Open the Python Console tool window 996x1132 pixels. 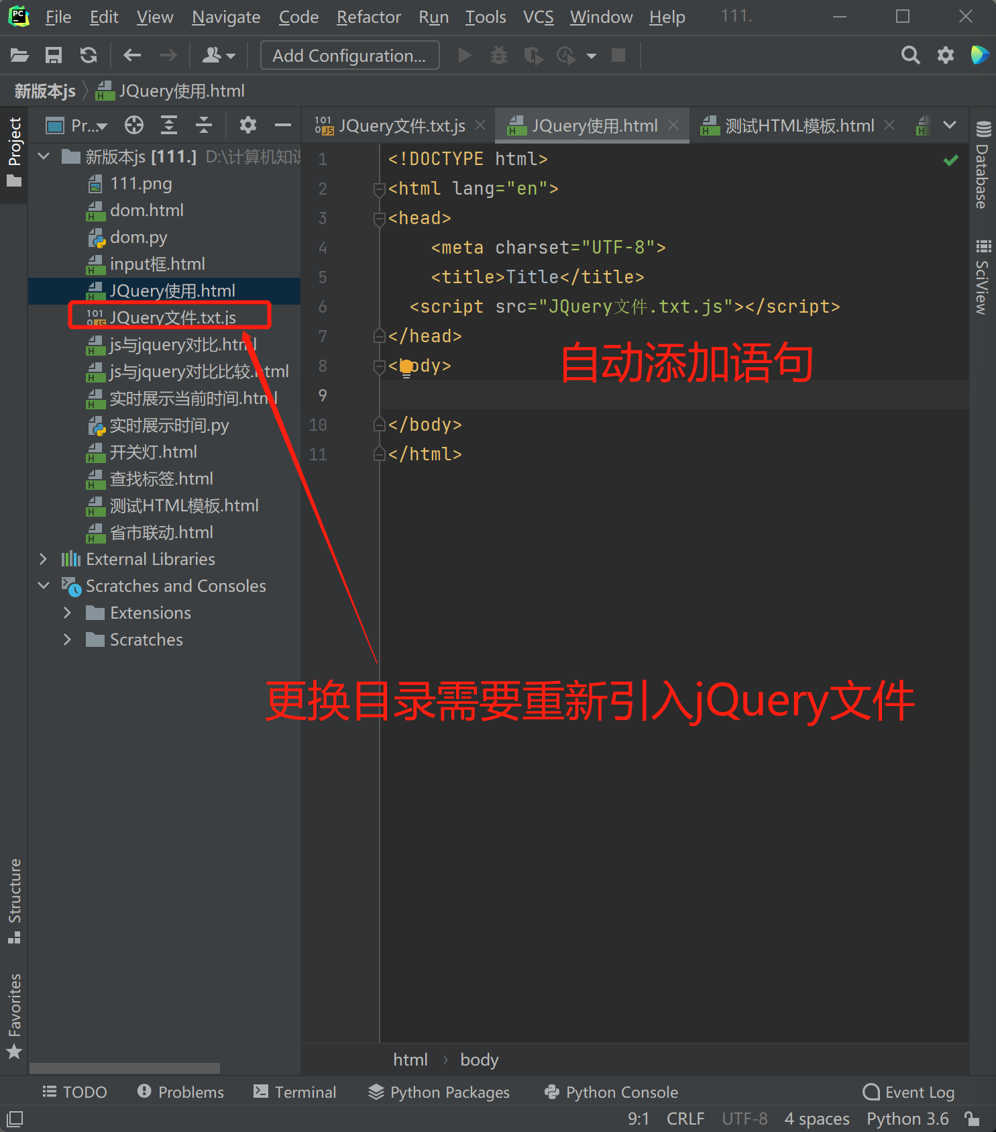pos(611,1092)
